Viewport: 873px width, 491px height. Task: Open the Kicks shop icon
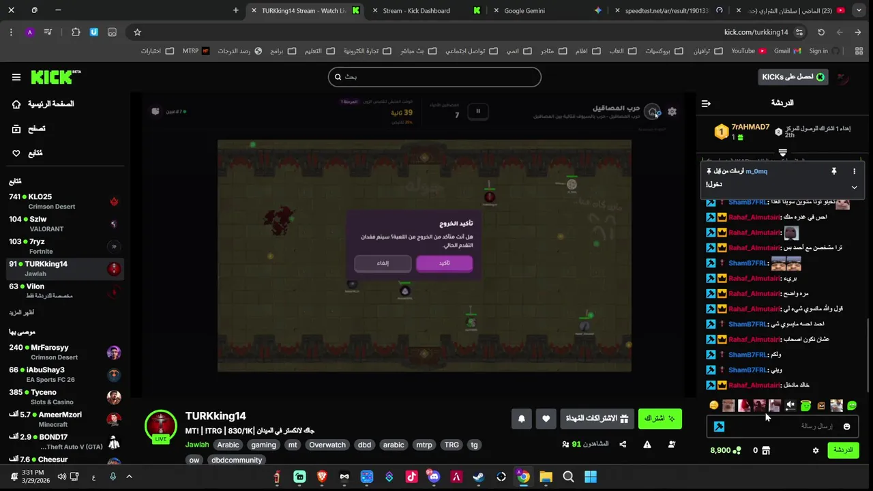pyautogui.click(x=766, y=451)
